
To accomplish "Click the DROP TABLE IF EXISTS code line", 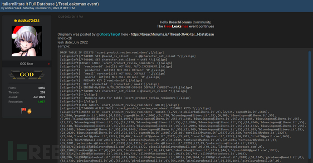I will coord(112,52).
